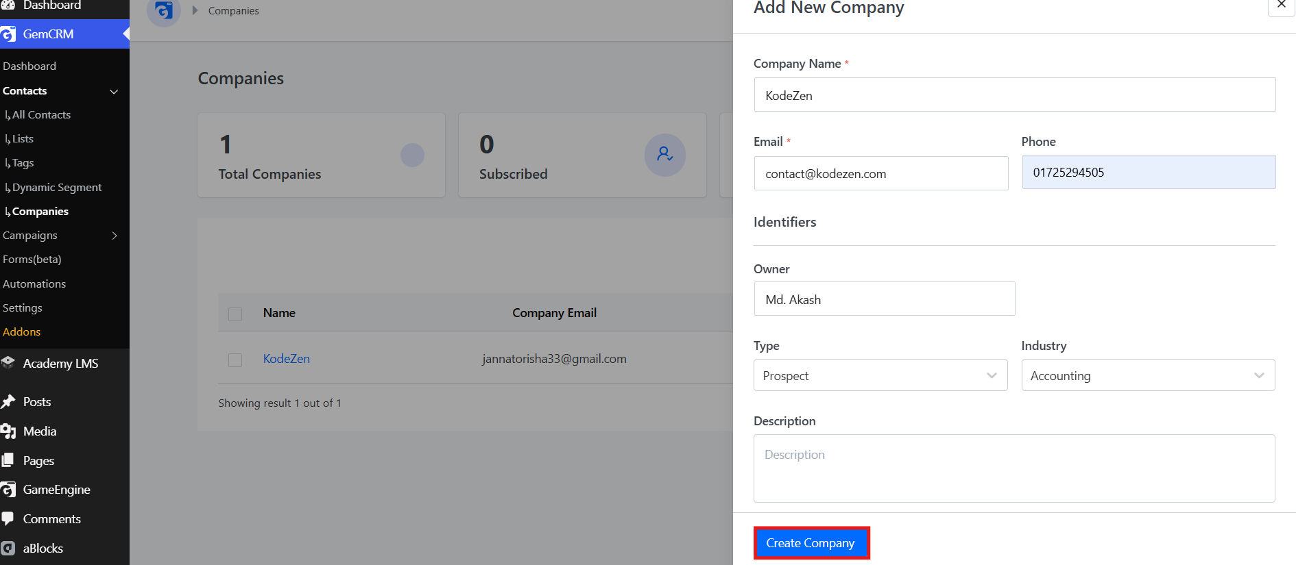Check the KodeZen row checkbox
Screen dimensions: 1296x565
click(x=235, y=360)
